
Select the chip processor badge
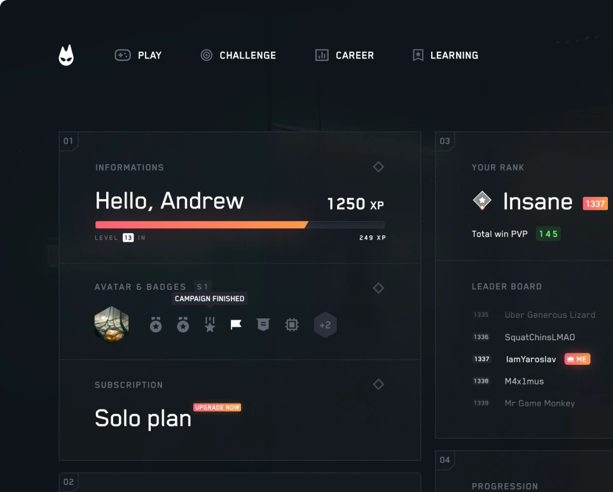[292, 325]
